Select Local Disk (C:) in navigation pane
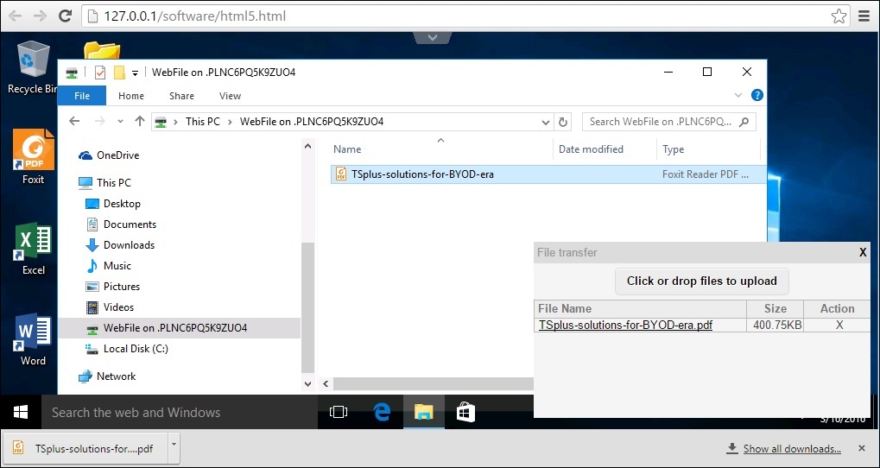This screenshot has width=880, height=468. 136,349
